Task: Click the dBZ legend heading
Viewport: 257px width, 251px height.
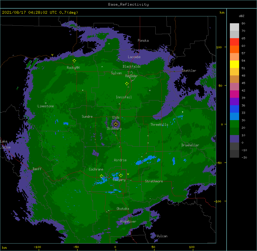Action: 241,16
